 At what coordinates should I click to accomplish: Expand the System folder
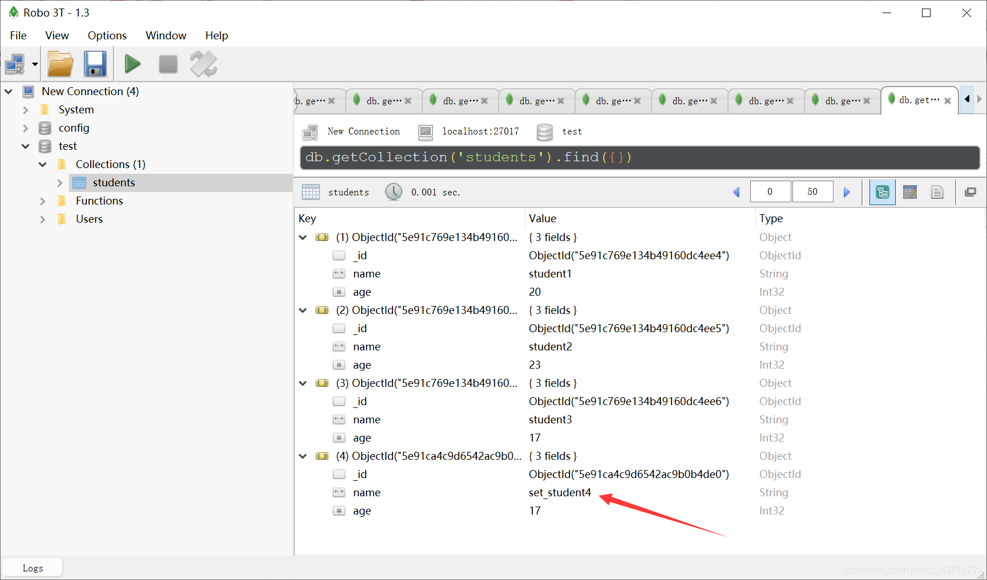[x=25, y=109]
